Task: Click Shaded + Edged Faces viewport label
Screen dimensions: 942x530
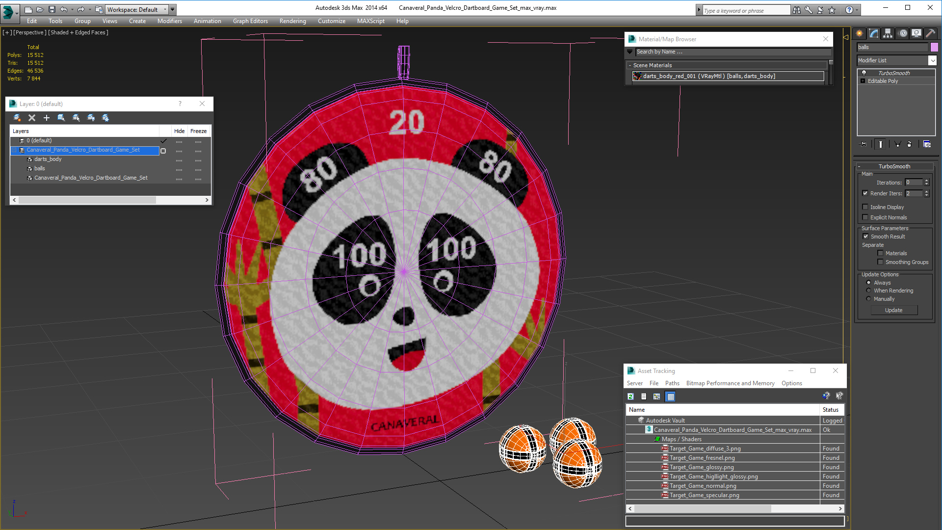Action: coord(78,32)
